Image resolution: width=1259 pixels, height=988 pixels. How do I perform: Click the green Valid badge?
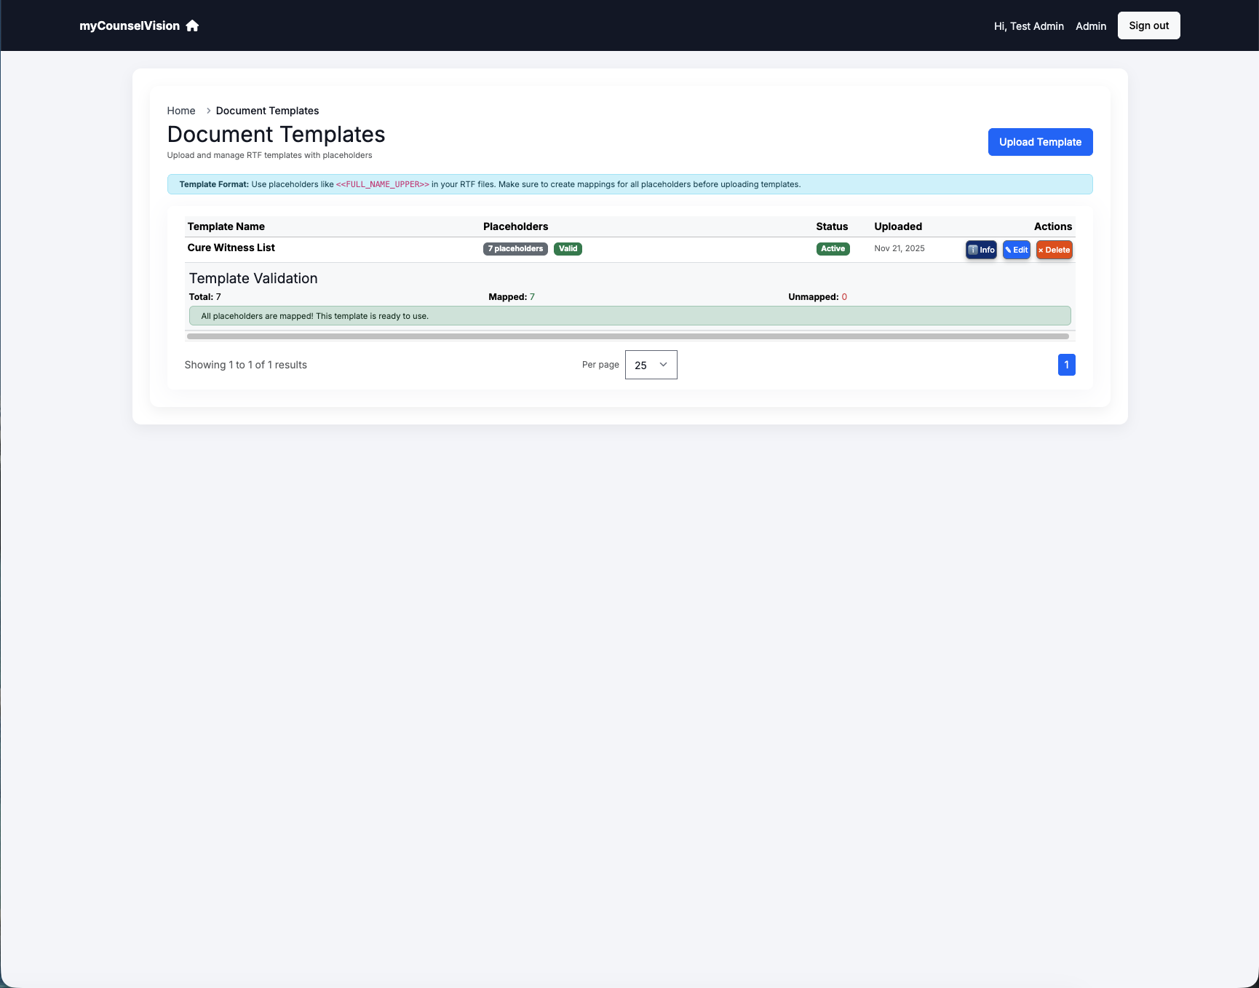[x=568, y=249]
